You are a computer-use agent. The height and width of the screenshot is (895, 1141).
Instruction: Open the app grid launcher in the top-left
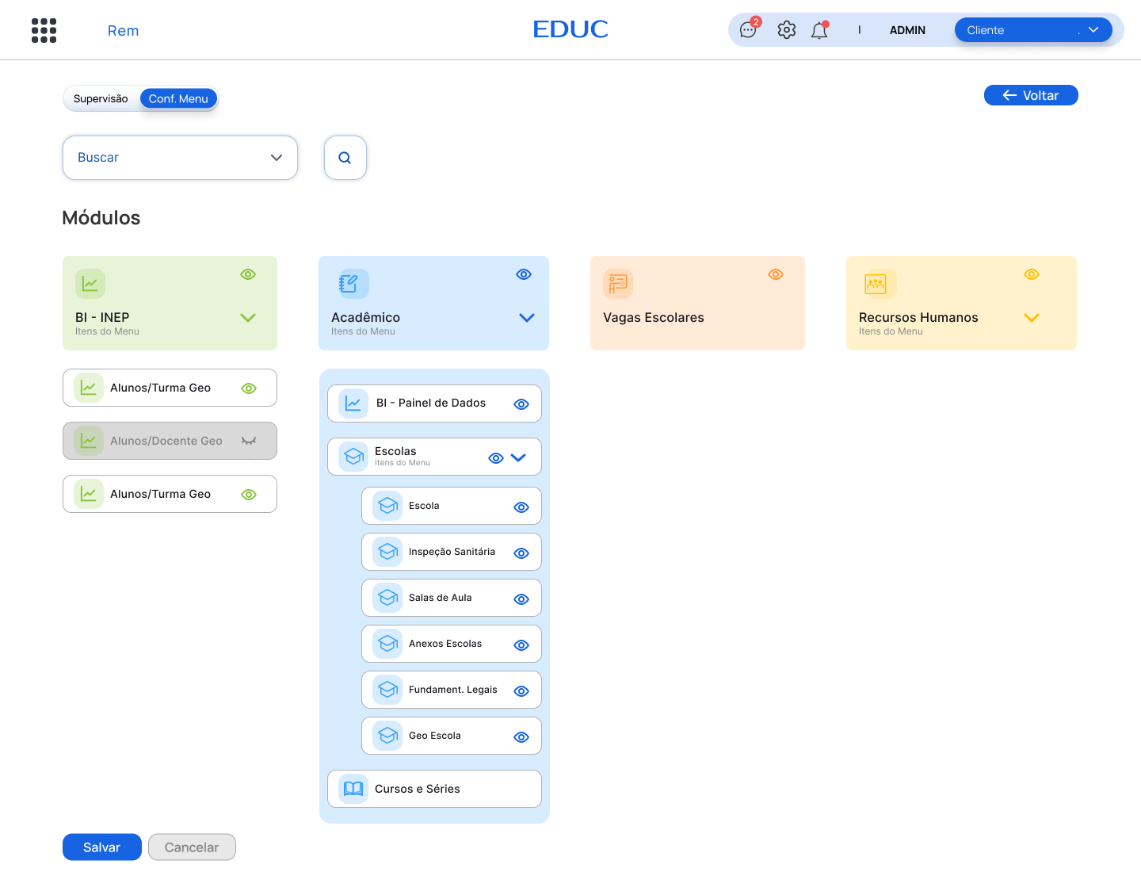pyautogui.click(x=44, y=29)
